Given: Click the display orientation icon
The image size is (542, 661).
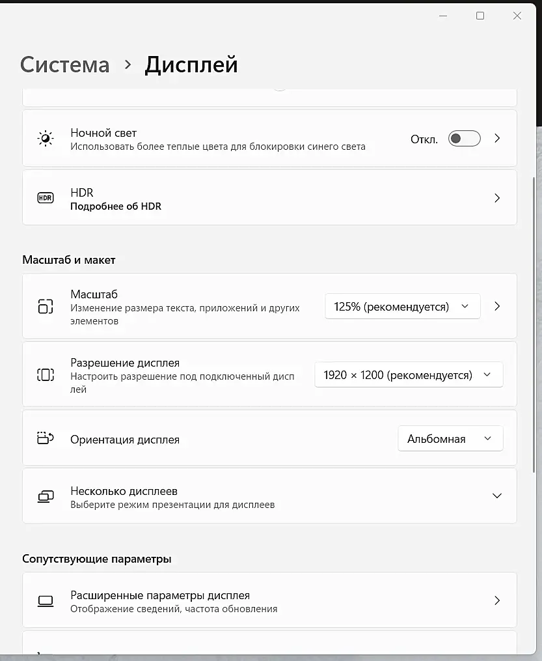Looking at the screenshot, I should (x=46, y=438).
